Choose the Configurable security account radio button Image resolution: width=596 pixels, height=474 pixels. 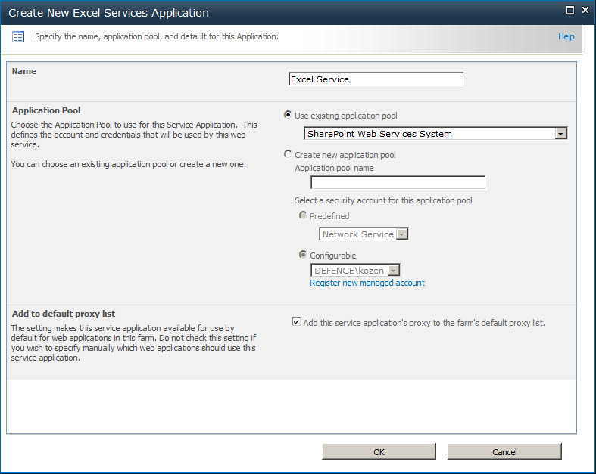coord(303,255)
